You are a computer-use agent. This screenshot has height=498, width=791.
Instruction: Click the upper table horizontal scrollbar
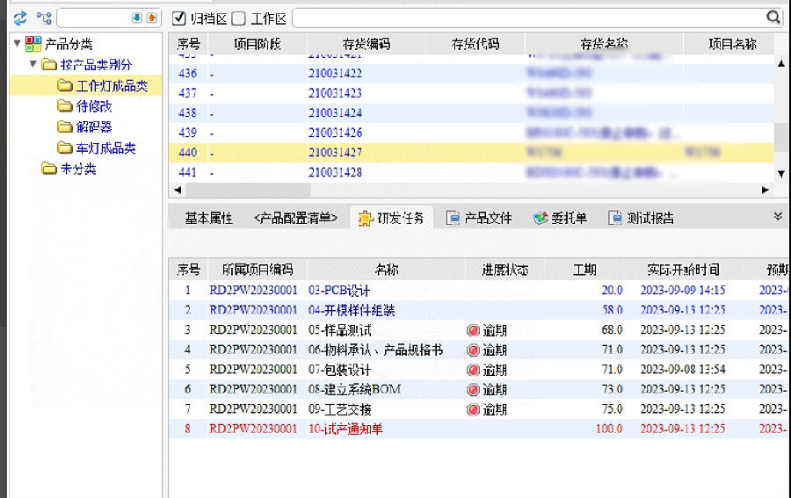pos(247,190)
